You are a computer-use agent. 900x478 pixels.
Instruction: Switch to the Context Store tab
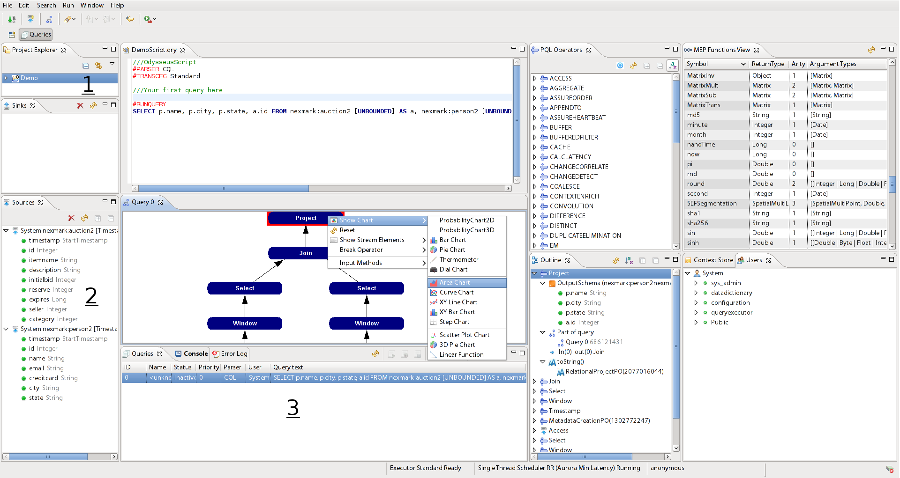pyautogui.click(x=709, y=260)
